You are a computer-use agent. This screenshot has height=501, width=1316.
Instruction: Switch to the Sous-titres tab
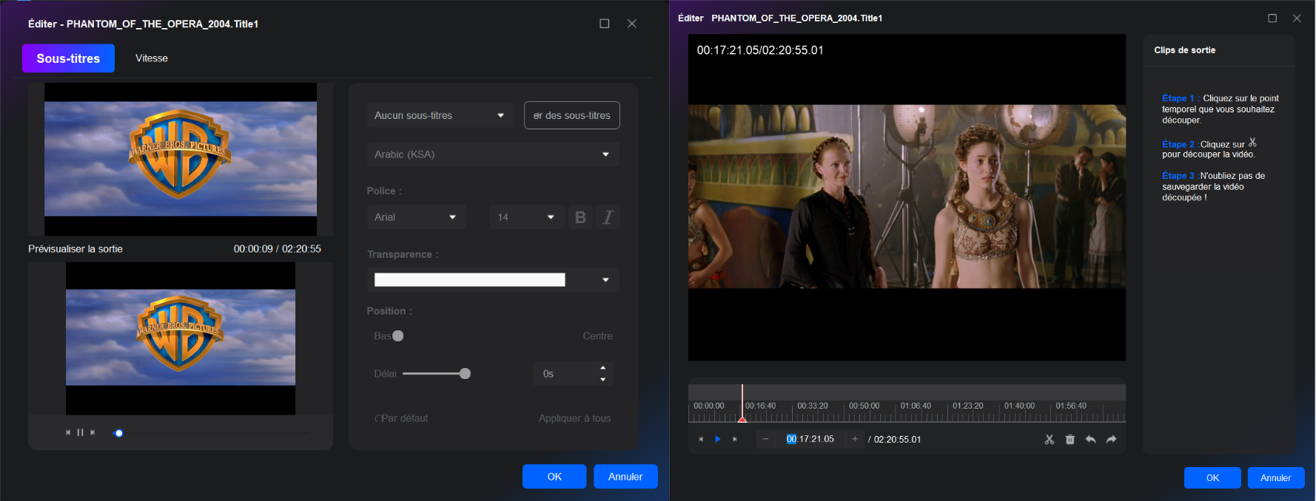[68, 58]
